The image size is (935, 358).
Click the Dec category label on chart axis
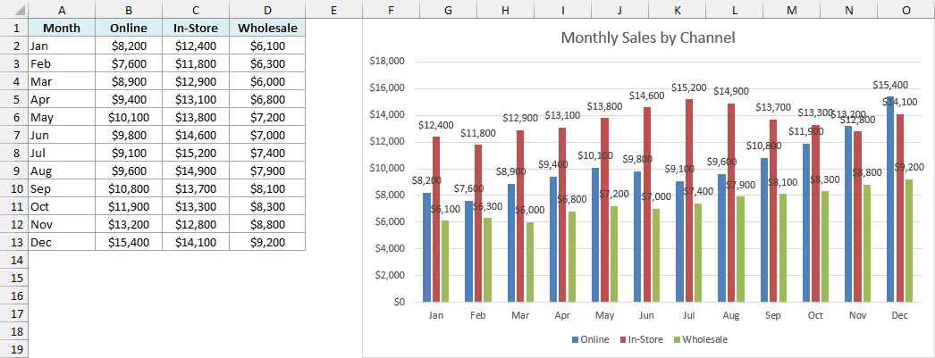900,316
